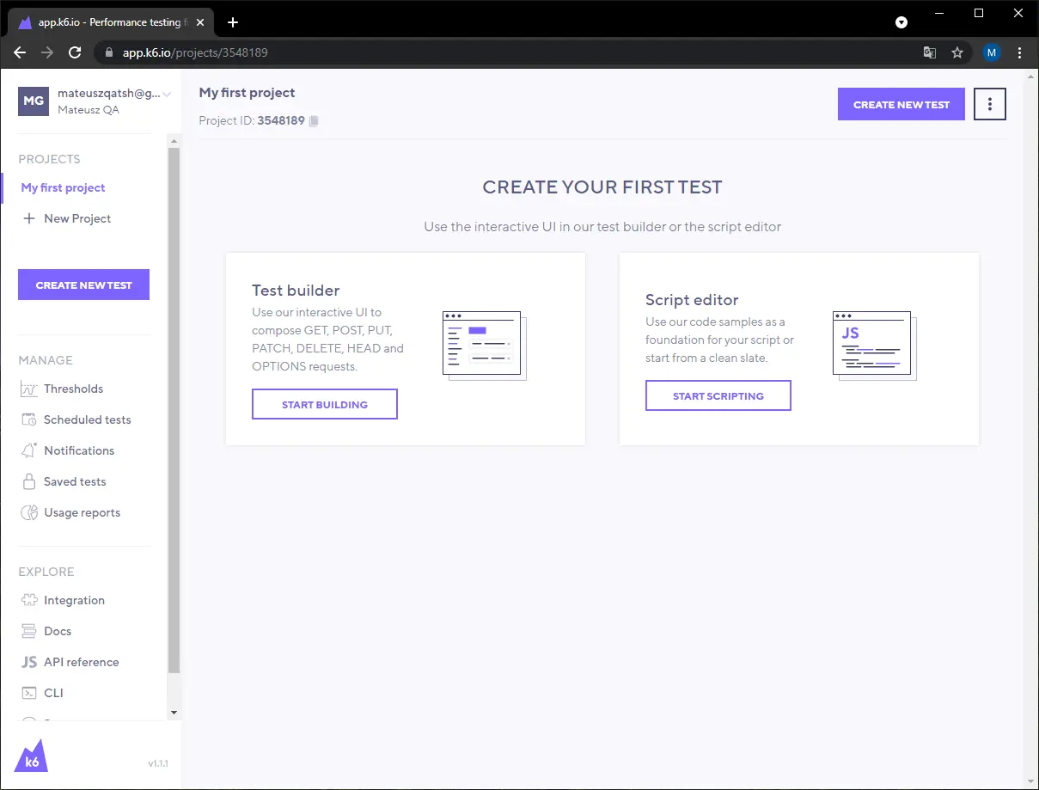Open the three-dot project options menu

[990, 104]
